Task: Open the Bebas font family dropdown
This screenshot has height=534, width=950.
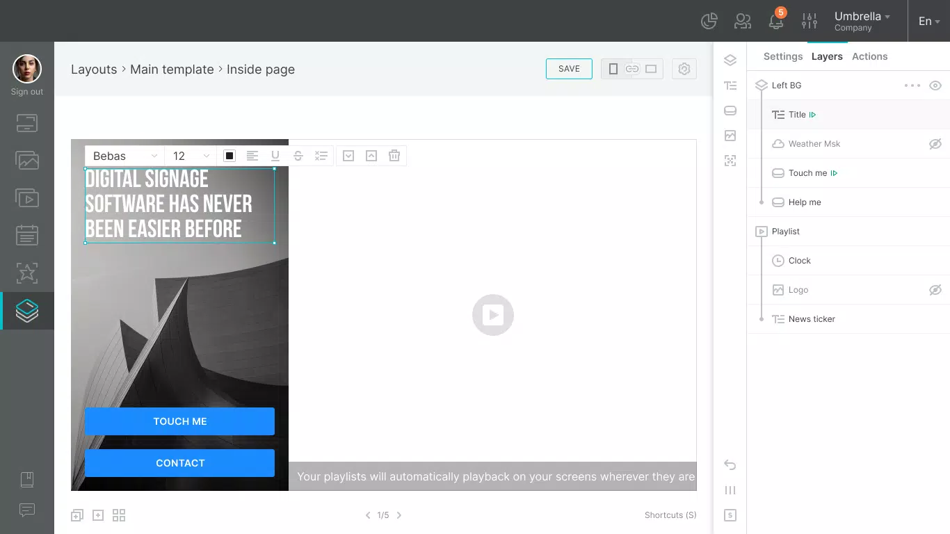Action: pos(124,156)
